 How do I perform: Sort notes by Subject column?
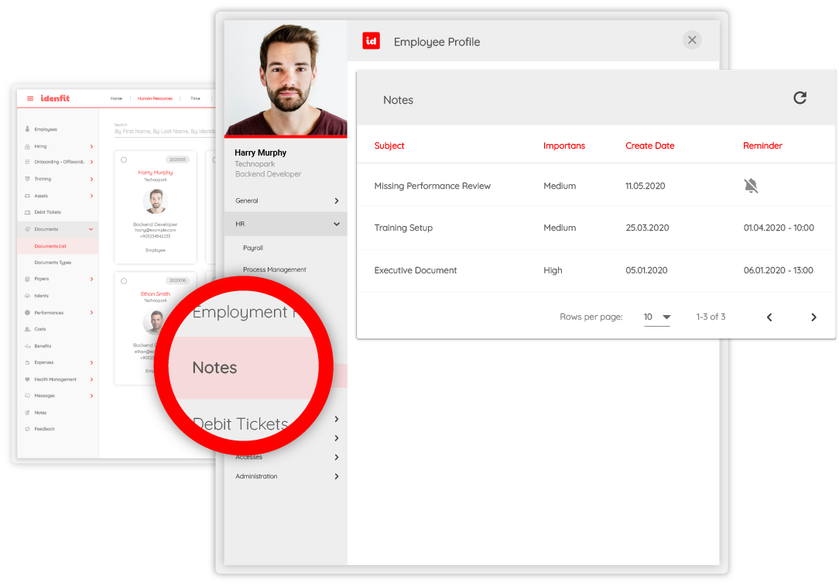click(389, 146)
